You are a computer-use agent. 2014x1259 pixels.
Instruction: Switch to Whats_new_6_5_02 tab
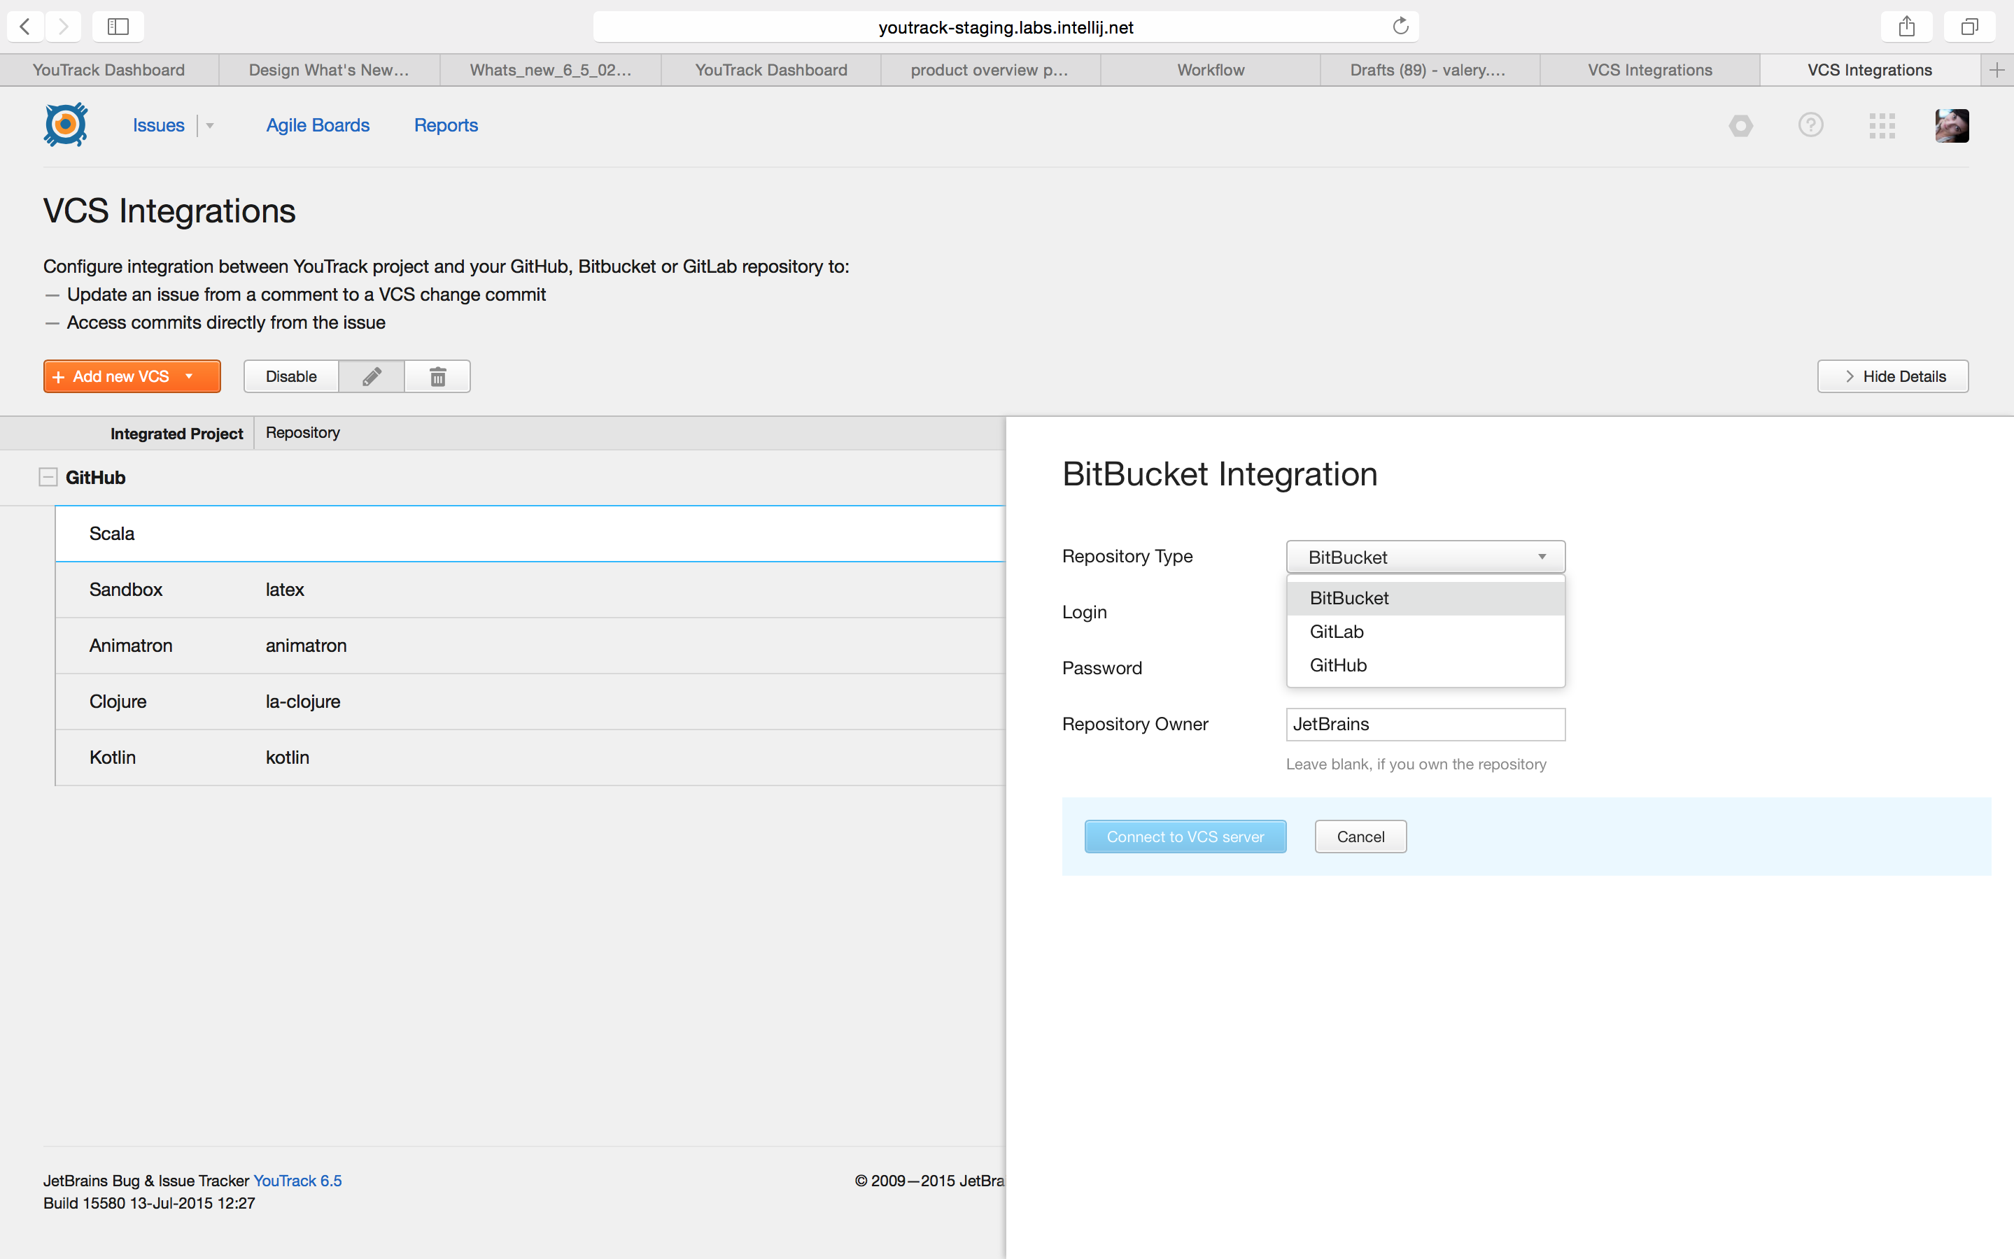pyautogui.click(x=551, y=70)
